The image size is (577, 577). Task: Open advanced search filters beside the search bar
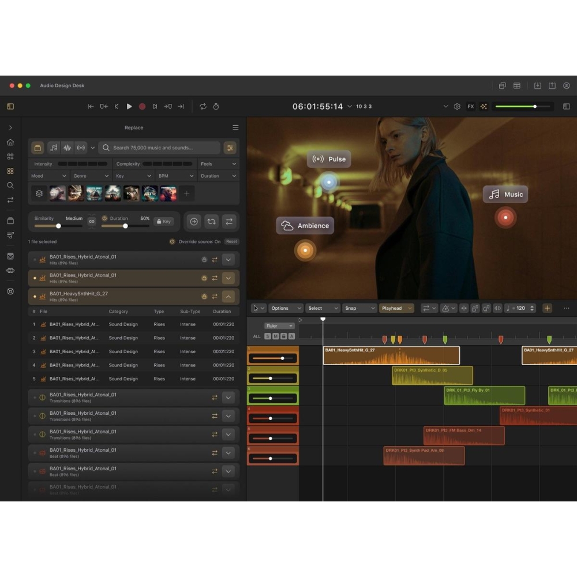[x=230, y=148]
